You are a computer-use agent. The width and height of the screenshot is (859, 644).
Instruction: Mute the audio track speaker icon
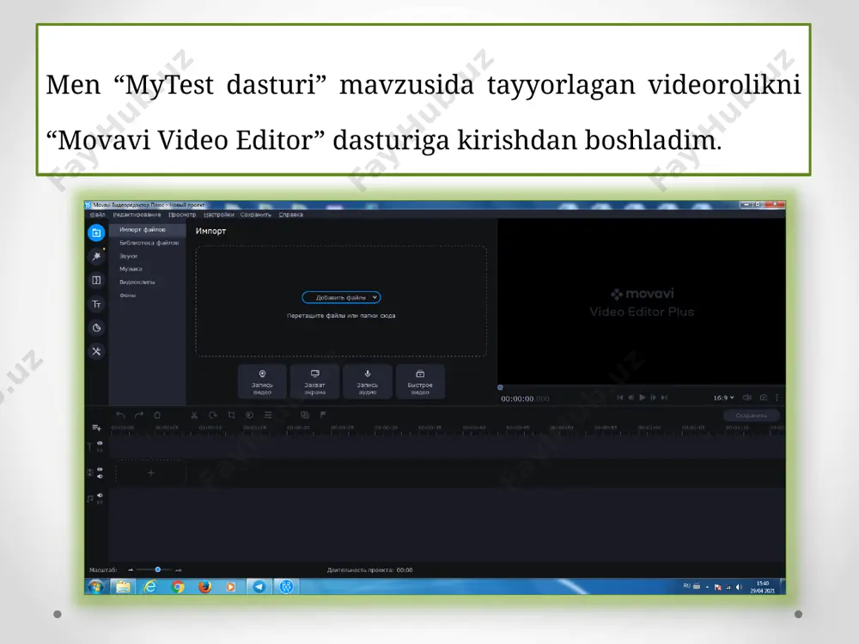100,495
